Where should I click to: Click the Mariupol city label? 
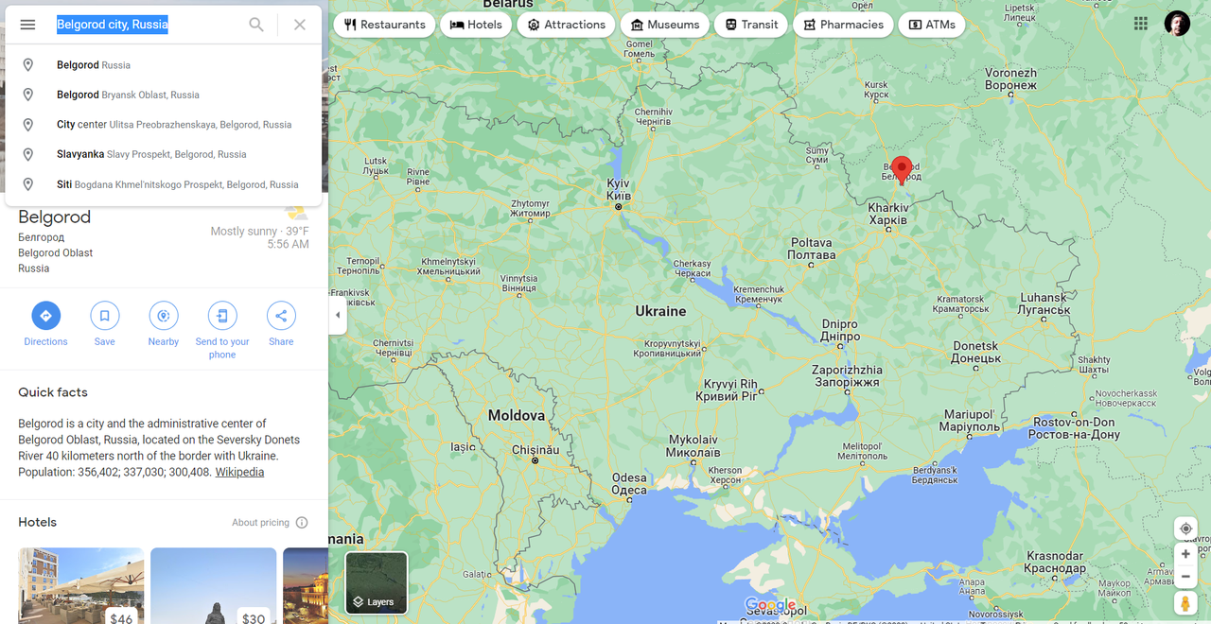click(972, 421)
